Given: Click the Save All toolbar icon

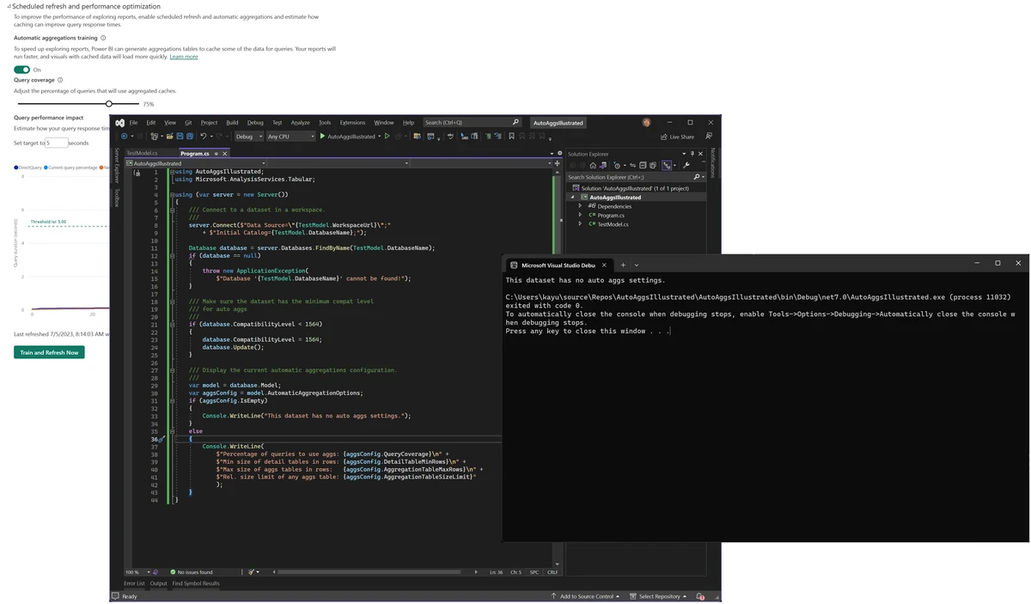Looking at the screenshot, I should point(189,137).
